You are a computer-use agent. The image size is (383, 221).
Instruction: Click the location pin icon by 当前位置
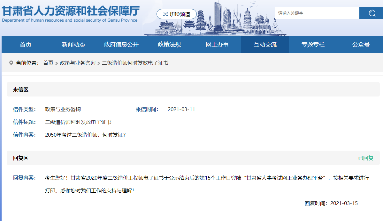11,63
